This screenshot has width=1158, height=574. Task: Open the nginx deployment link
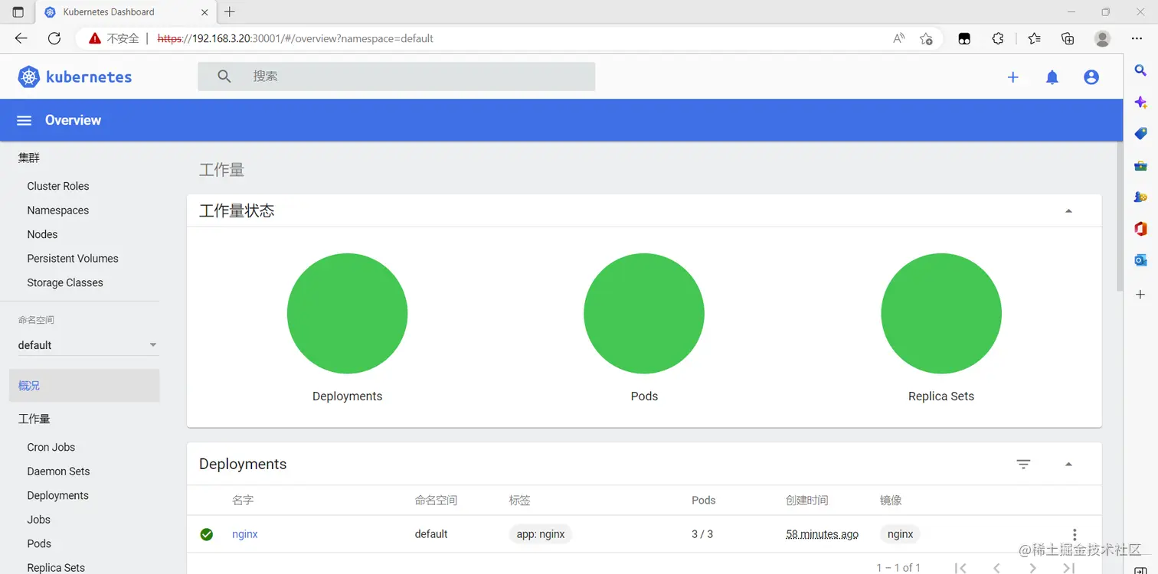(245, 534)
